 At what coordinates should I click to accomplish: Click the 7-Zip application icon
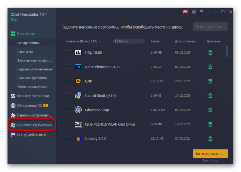click(78, 52)
